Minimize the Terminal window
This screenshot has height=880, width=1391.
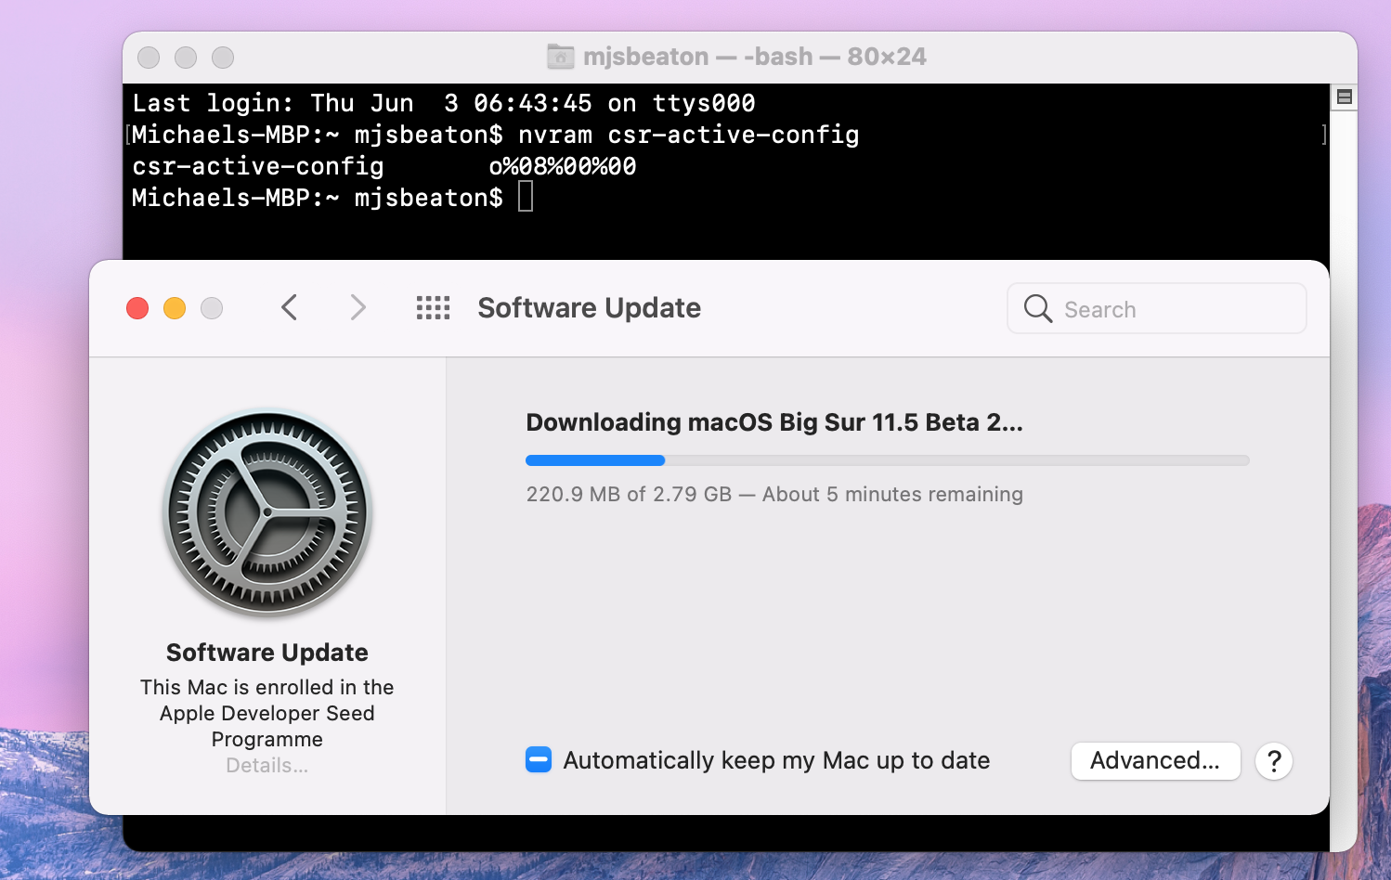[186, 58]
